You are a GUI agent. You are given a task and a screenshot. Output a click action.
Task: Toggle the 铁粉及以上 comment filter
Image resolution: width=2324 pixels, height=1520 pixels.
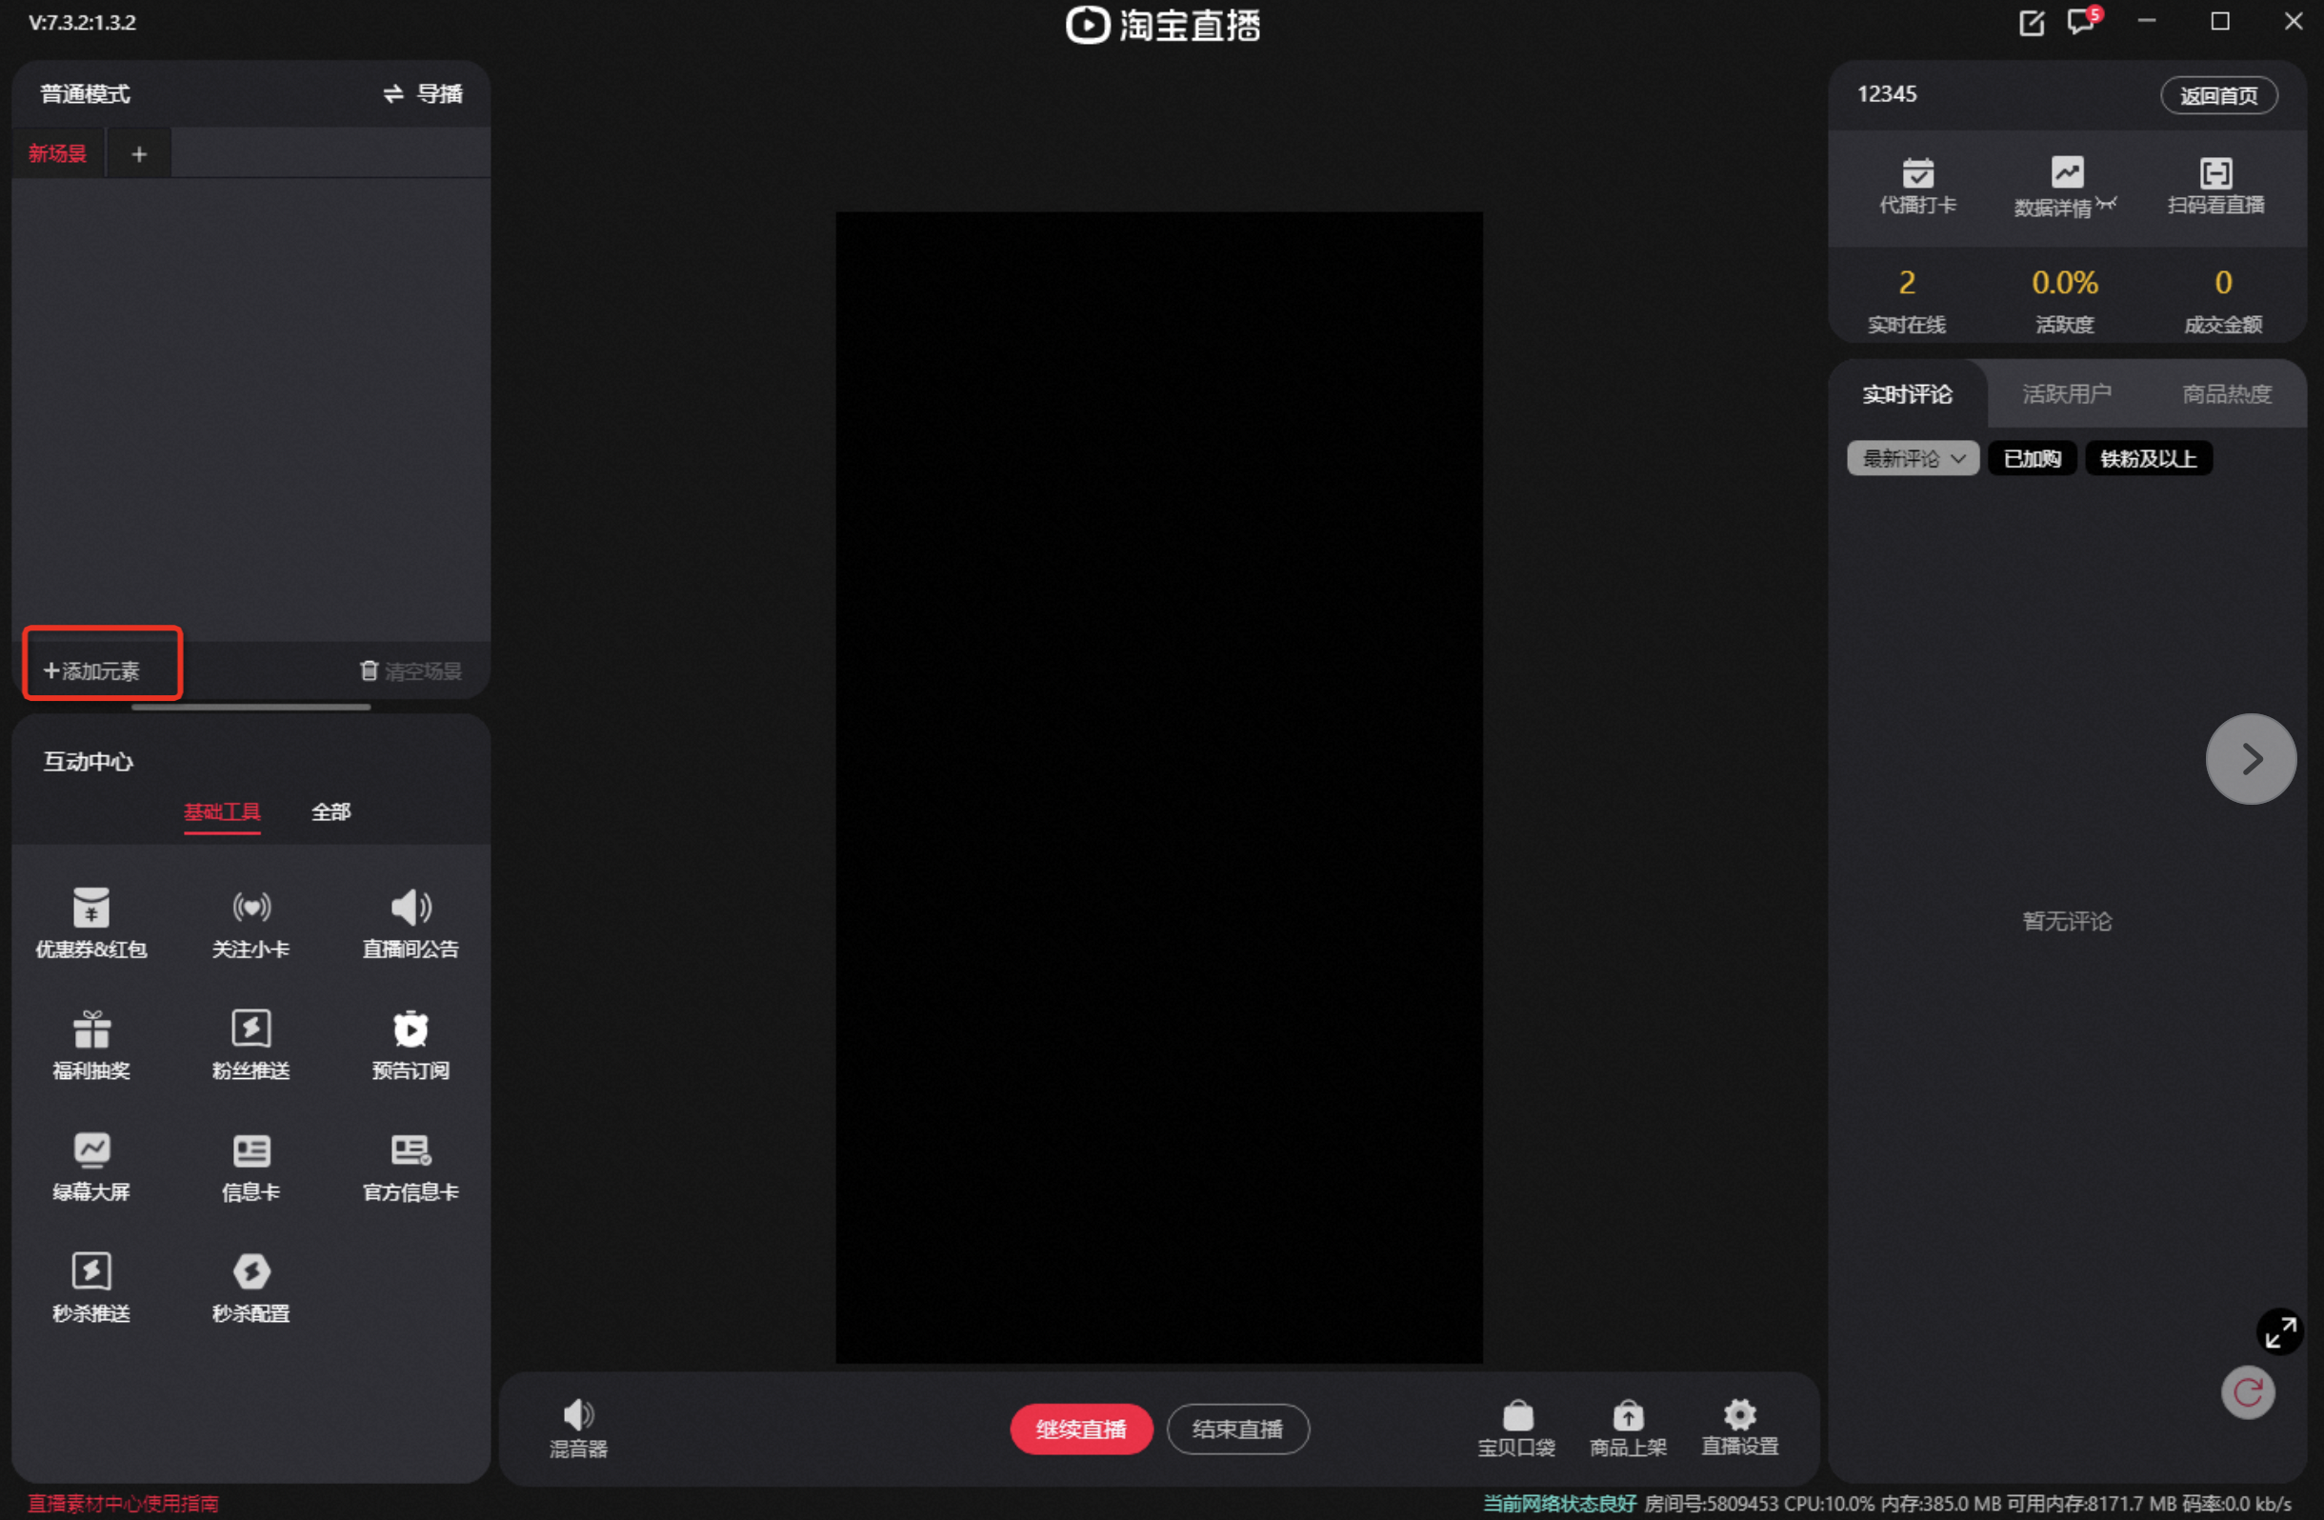click(x=2148, y=458)
